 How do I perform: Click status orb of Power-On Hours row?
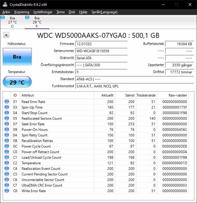pos(7,129)
